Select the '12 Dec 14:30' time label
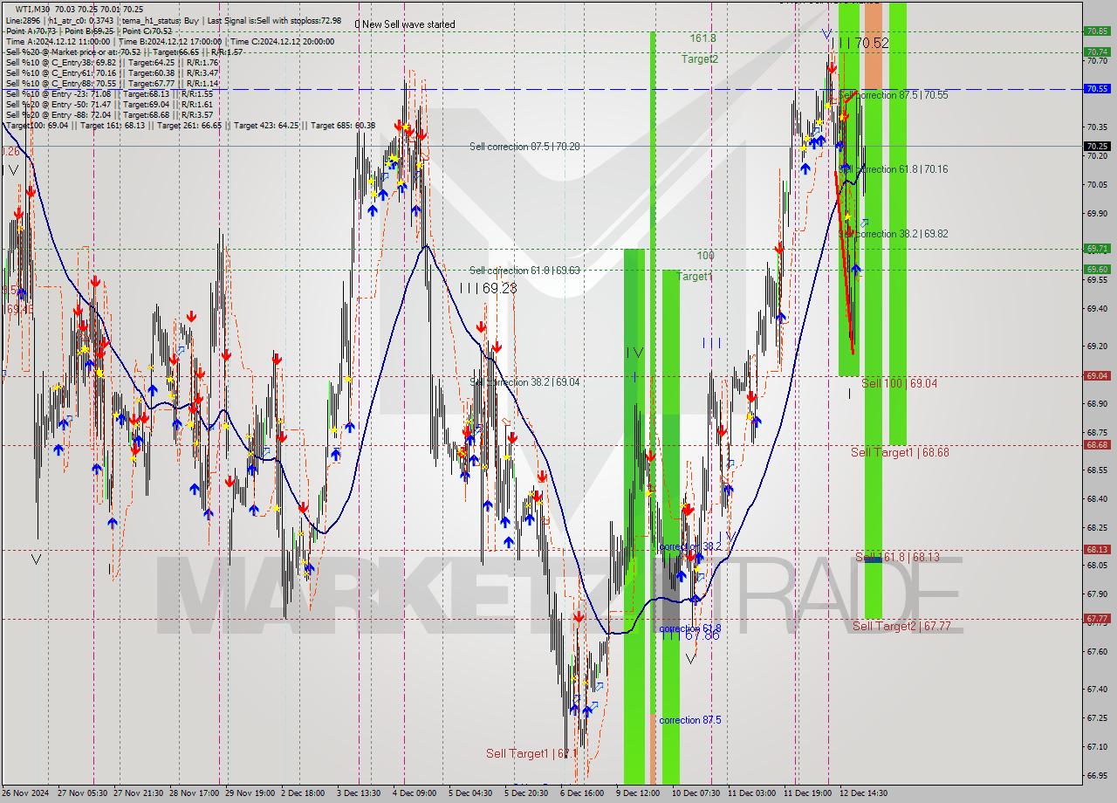The image size is (1117, 803). point(863,793)
